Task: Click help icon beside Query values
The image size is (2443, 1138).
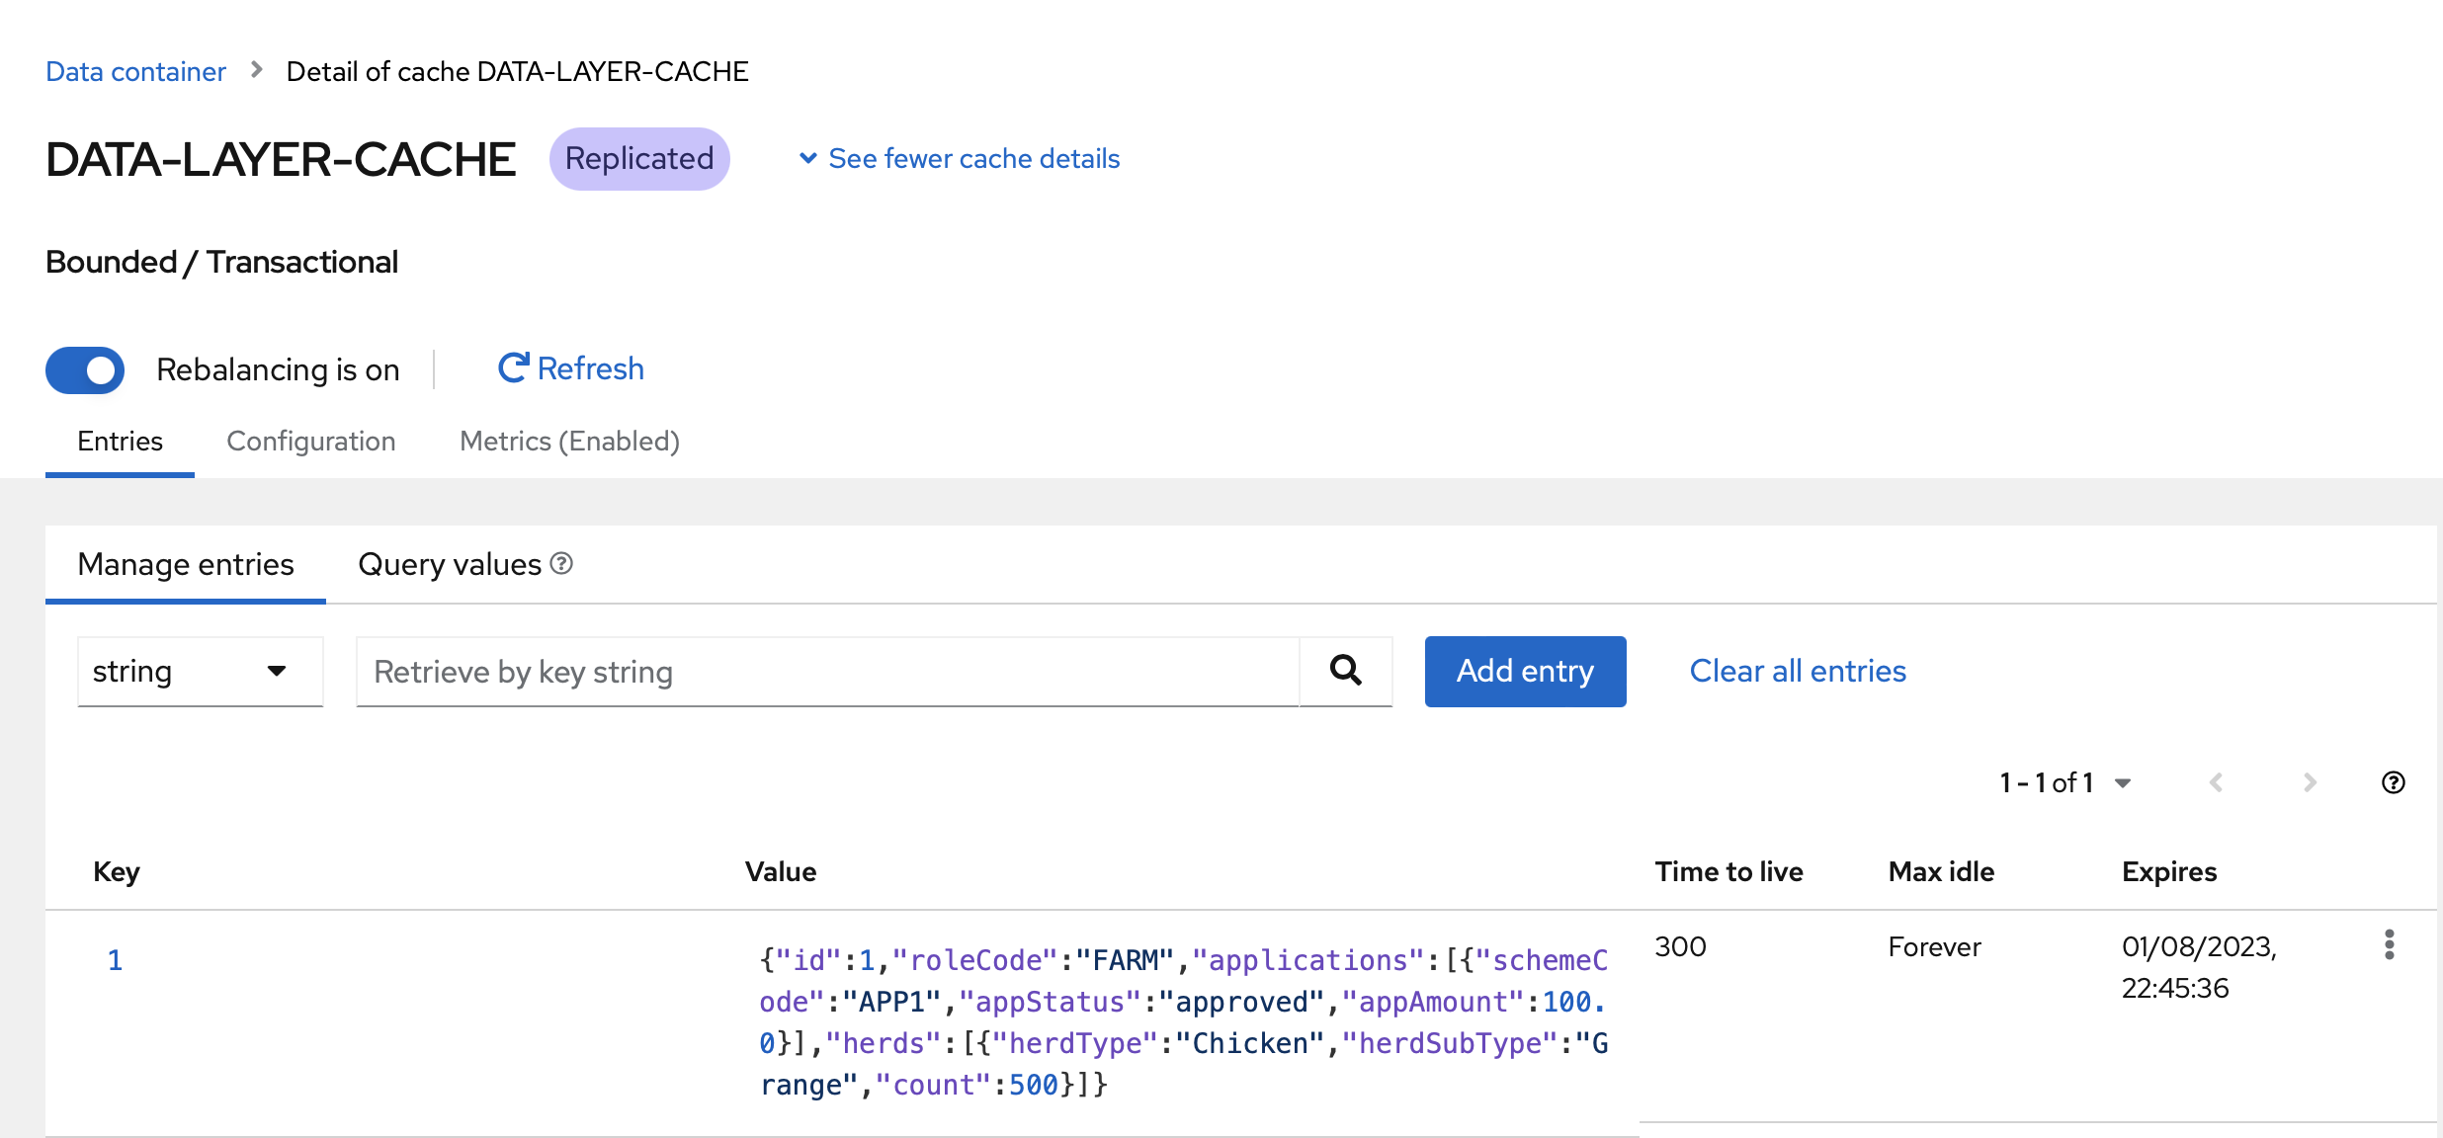Action: point(561,563)
